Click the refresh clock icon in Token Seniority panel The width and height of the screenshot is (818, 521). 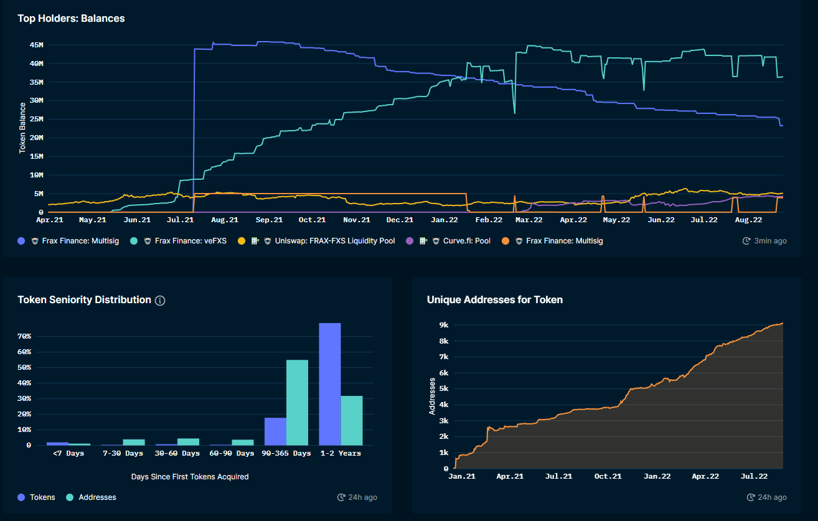(x=341, y=497)
